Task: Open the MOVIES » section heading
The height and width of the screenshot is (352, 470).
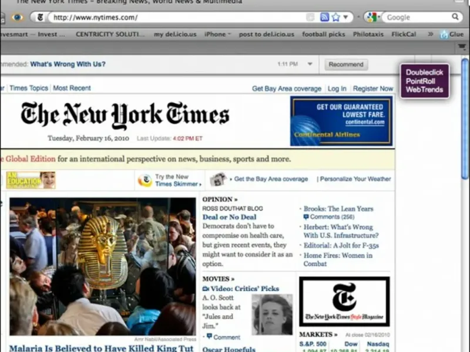Action: [218, 279]
